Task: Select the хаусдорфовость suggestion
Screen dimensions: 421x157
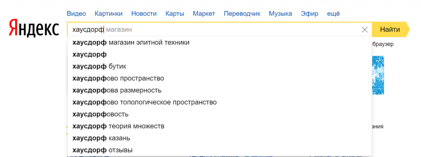Action: tap(220, 114)
